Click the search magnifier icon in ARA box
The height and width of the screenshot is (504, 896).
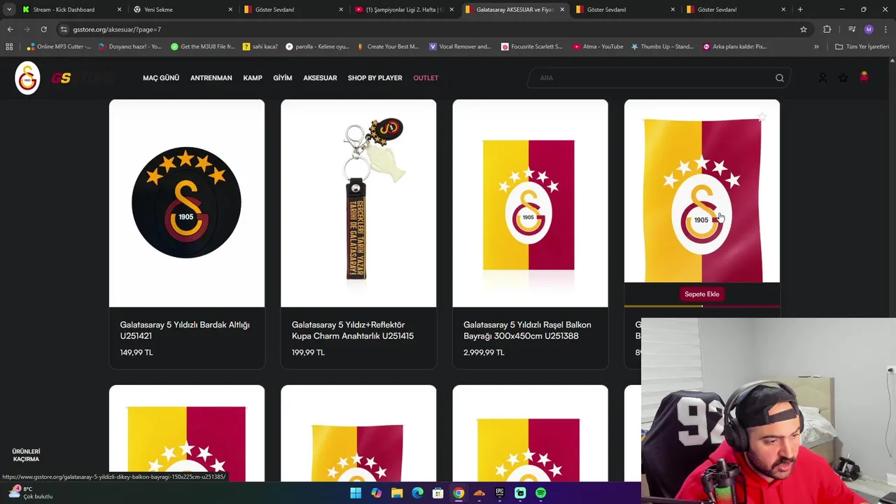tap(779, 78)
